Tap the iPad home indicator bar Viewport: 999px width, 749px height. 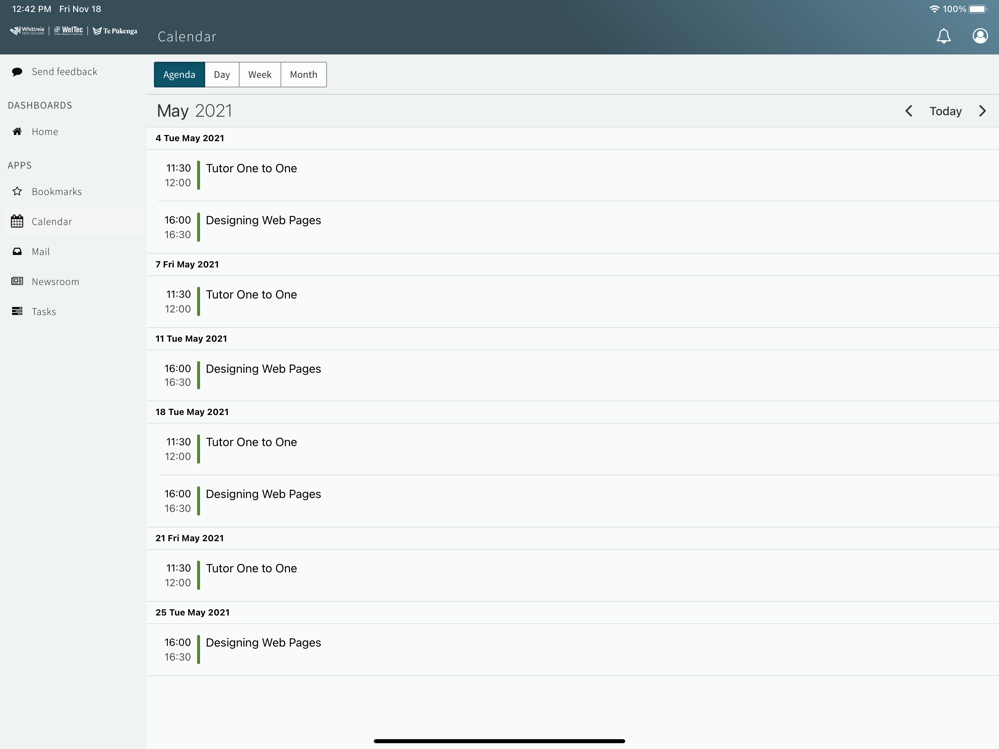pos(499,741)
